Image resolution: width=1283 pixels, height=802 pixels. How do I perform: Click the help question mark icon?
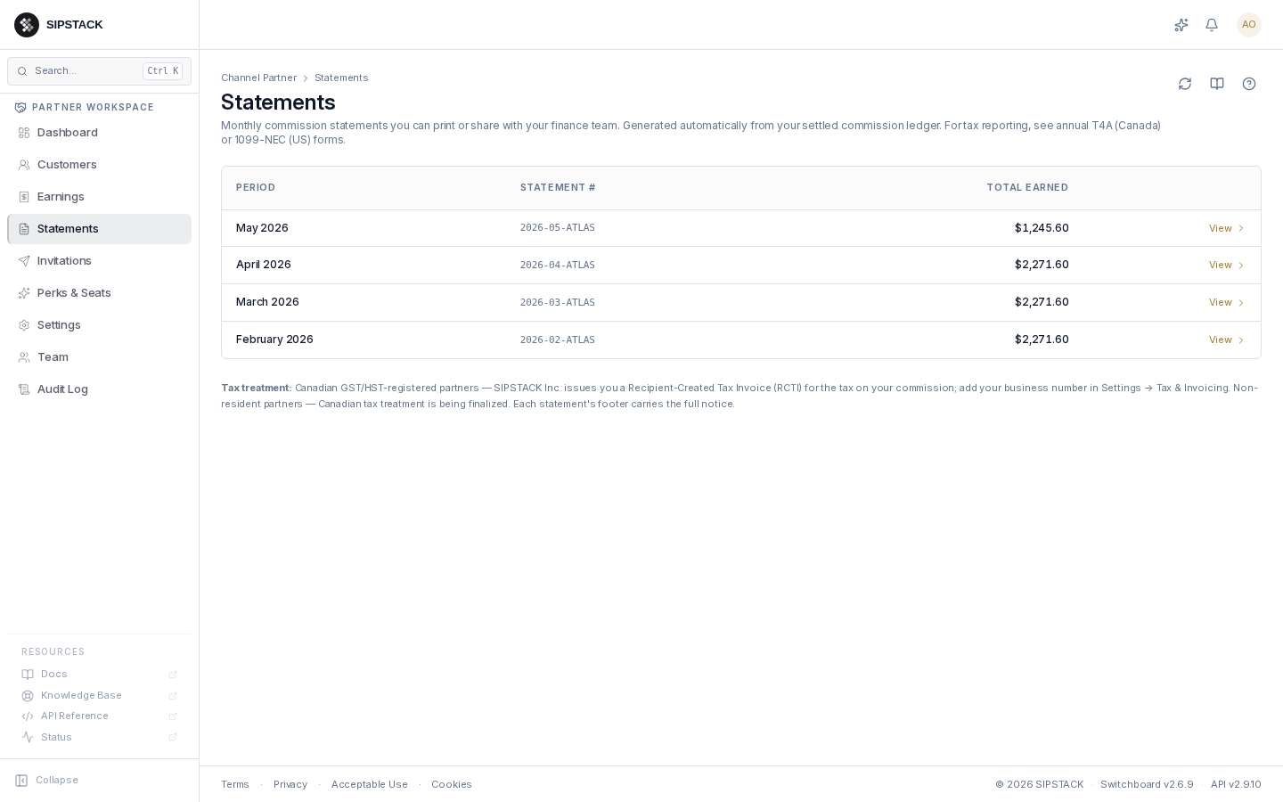(x=1249, y=84)
